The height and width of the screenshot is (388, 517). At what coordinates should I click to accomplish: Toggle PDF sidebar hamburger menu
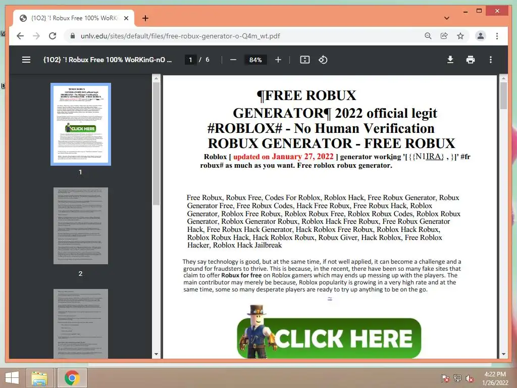[x=26, y=60]
